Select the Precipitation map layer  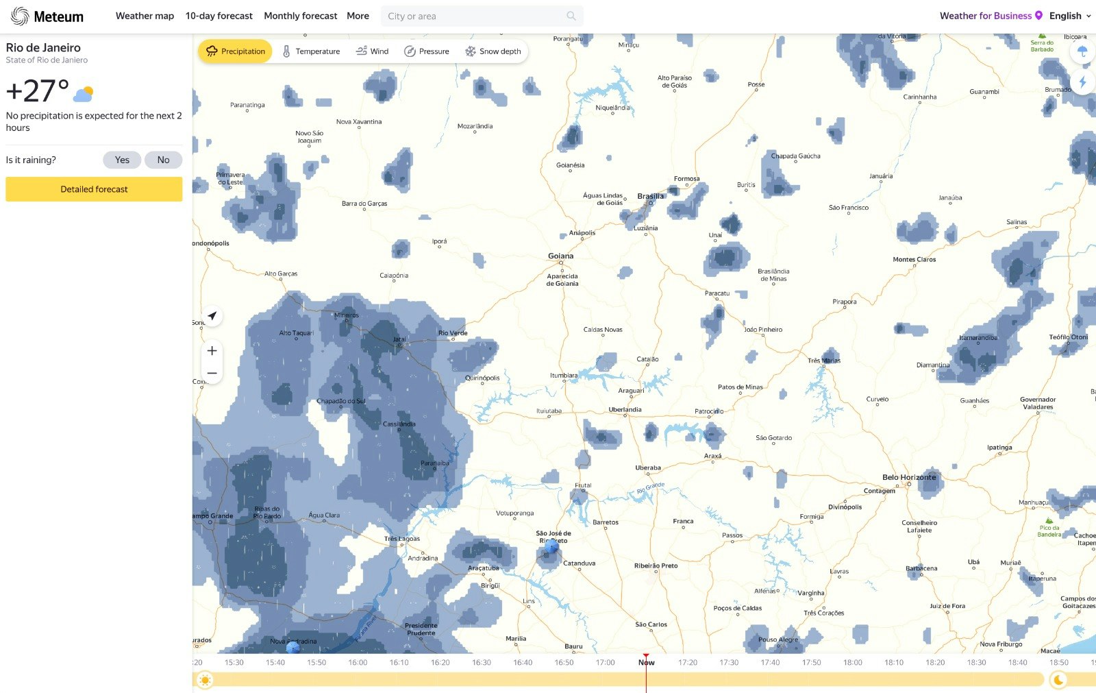pos(235,51)
